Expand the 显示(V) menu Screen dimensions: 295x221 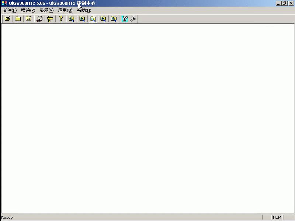[46, 10]
